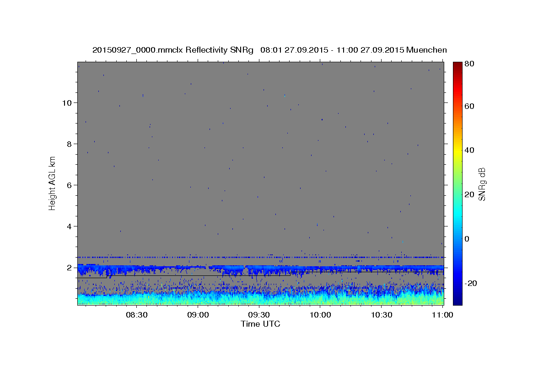The image size is (549, 366).
Task: Click the 'Height AGL km' y-axis label
Action: (53, 183)
